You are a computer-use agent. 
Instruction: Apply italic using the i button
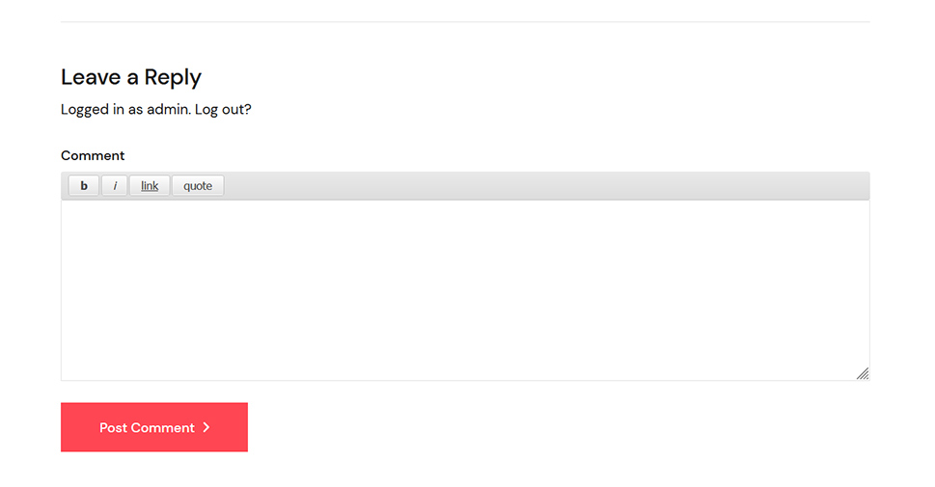115,185
